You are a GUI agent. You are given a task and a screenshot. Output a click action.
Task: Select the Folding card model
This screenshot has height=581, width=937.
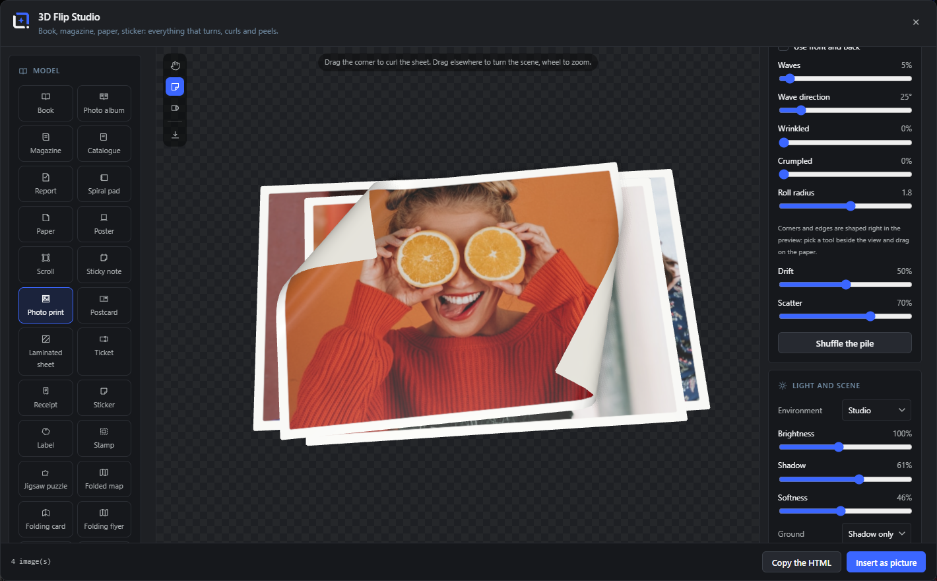(x=46, y=520)
